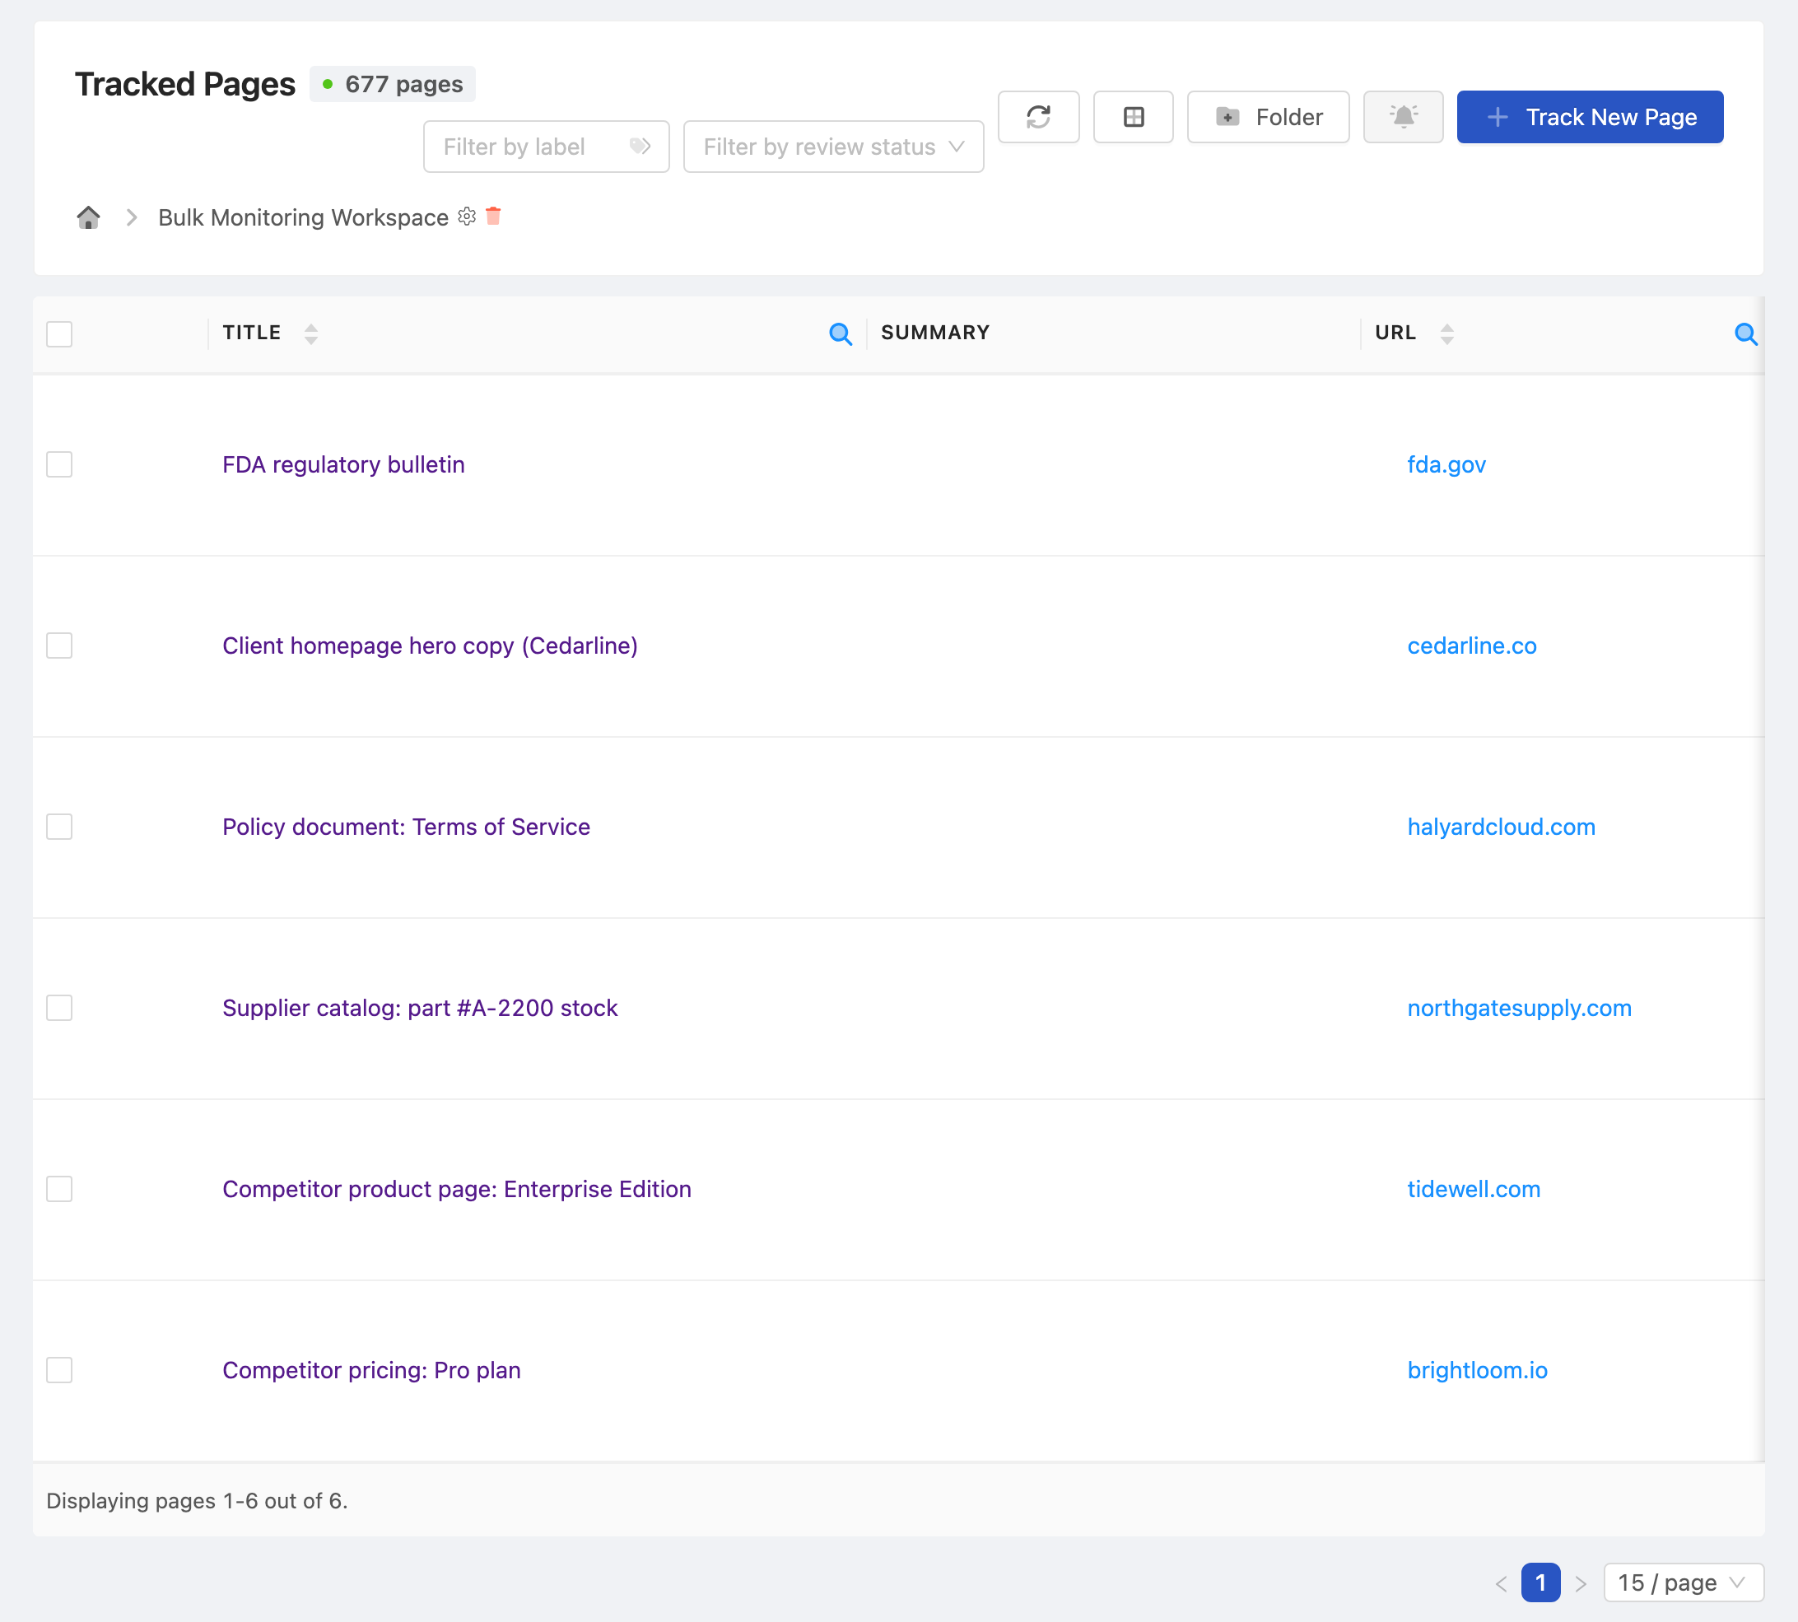Screen dimensions: 1798x1622
Task: Open Bulk Monitoring Workspace settings gear
Action: [467, 217]
